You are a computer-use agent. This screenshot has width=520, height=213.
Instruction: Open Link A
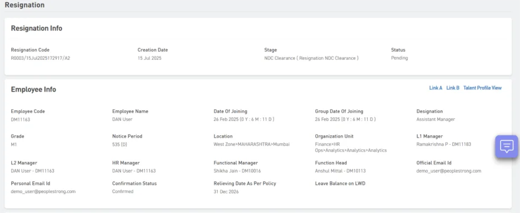436,88
